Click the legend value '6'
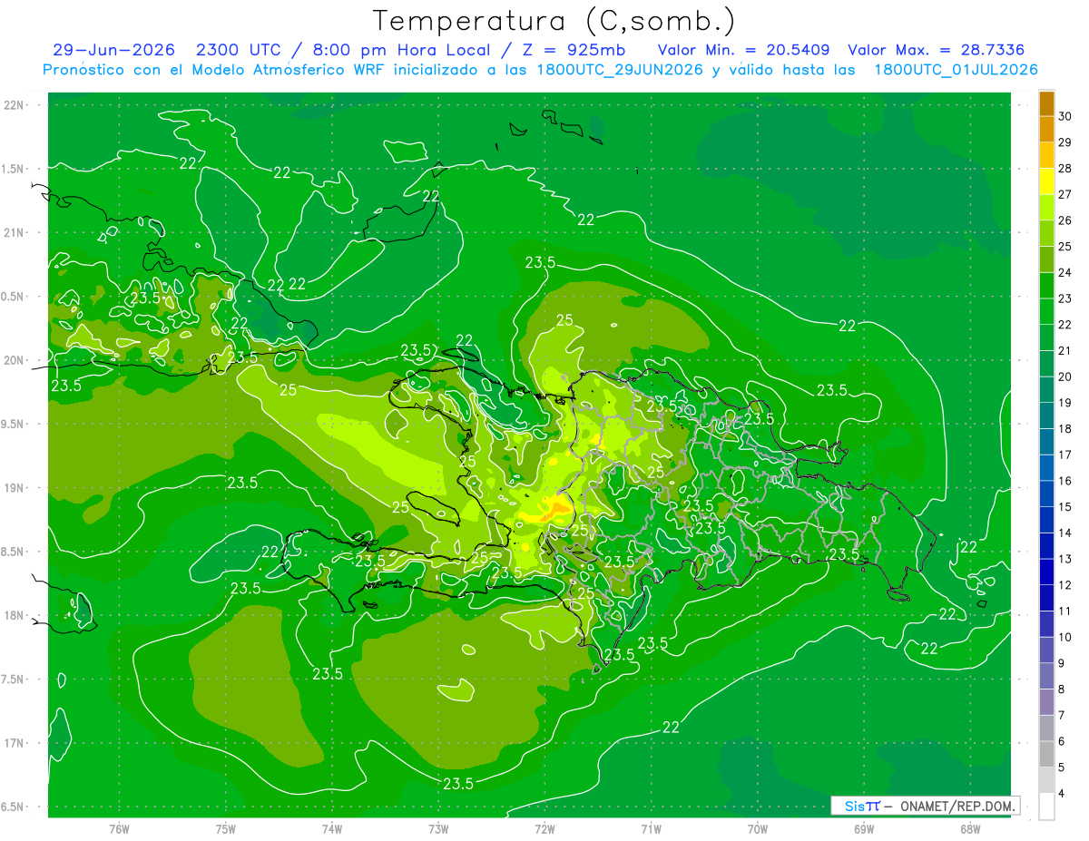Image resolution: width=1089 pixels, height=841 pixels. pos(1064,742)
